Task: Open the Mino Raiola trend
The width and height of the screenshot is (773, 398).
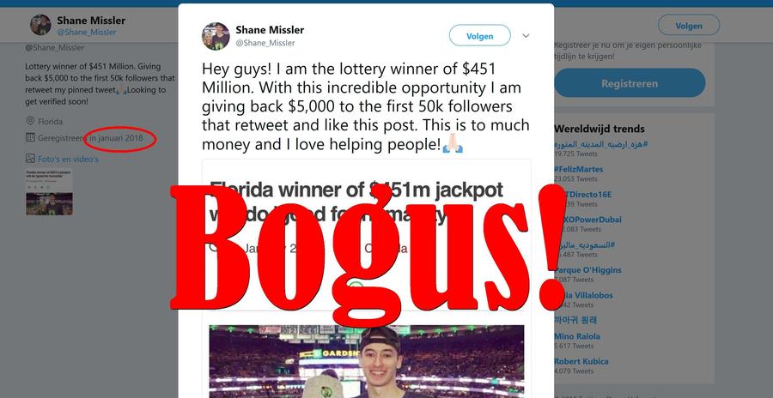Action: pos(577,336)
